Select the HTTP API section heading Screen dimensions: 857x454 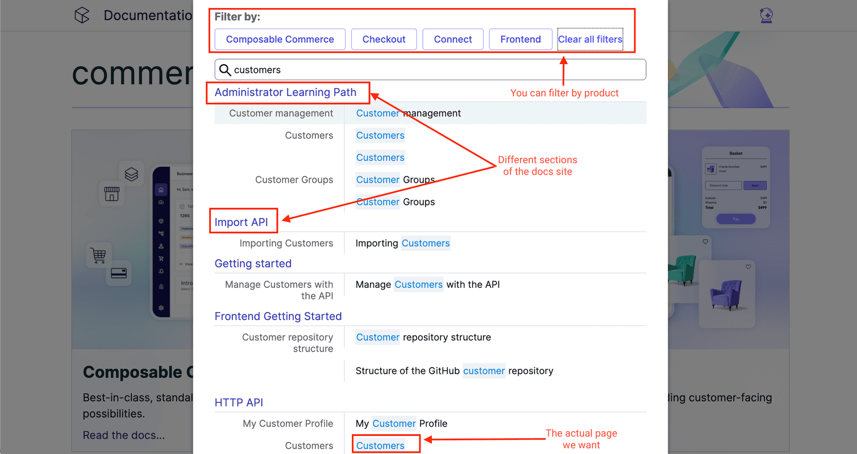coord(239,402)
